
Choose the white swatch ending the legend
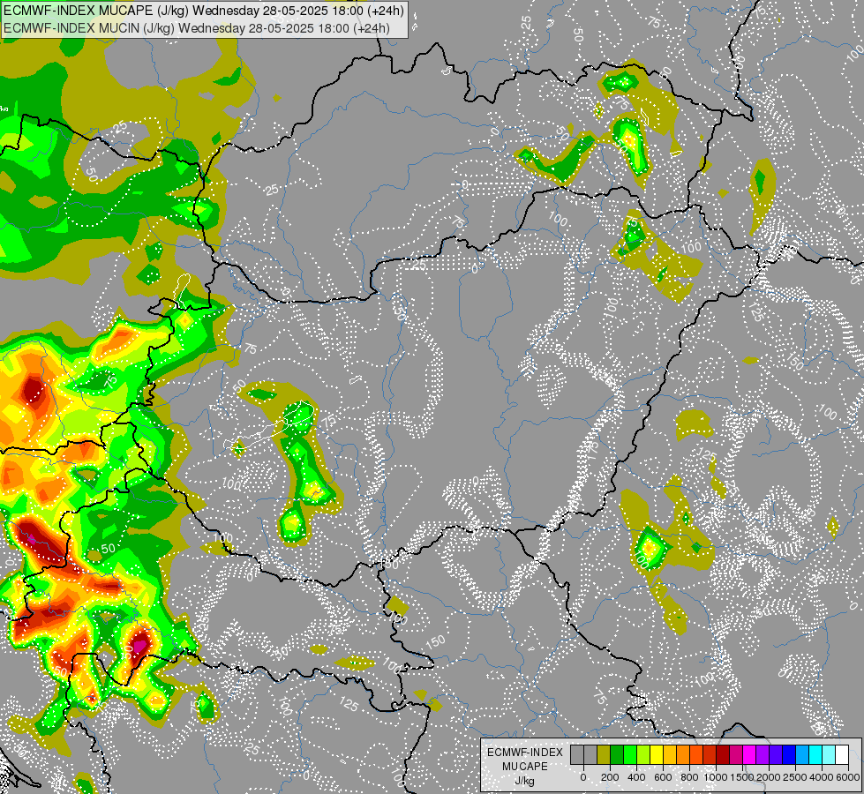[x=843, y=754]
